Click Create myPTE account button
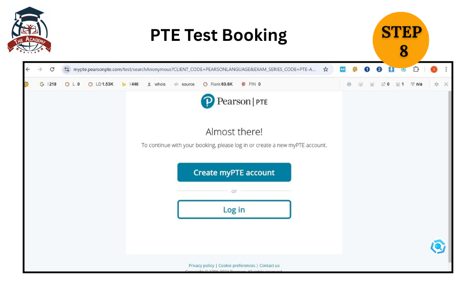This screenshot has height=285, width=476. [234, 172]
